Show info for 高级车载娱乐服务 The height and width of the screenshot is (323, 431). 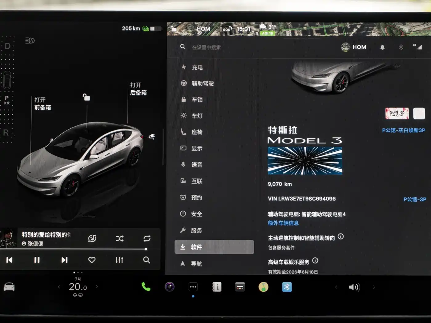(315, 261)
